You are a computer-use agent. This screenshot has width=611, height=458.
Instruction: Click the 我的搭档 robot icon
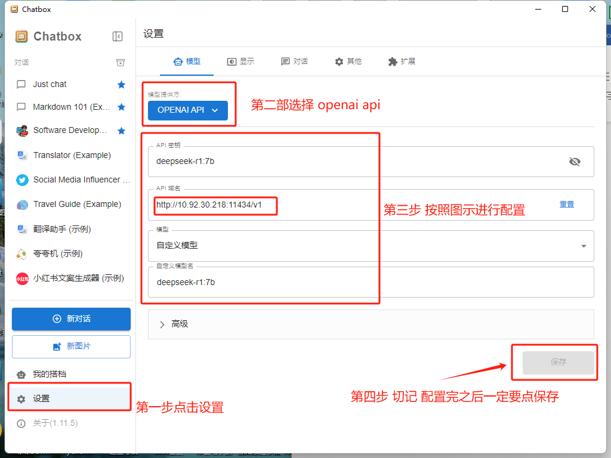tap(21, 375)
